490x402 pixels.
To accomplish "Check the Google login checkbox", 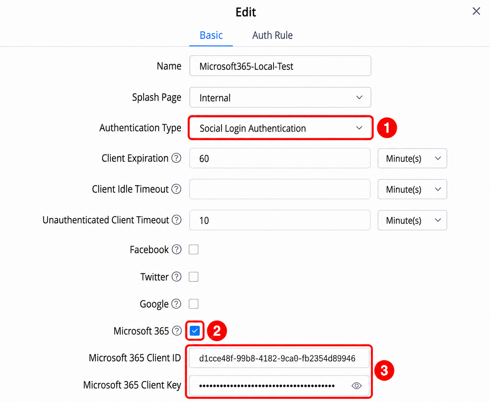I will point(194,304).
